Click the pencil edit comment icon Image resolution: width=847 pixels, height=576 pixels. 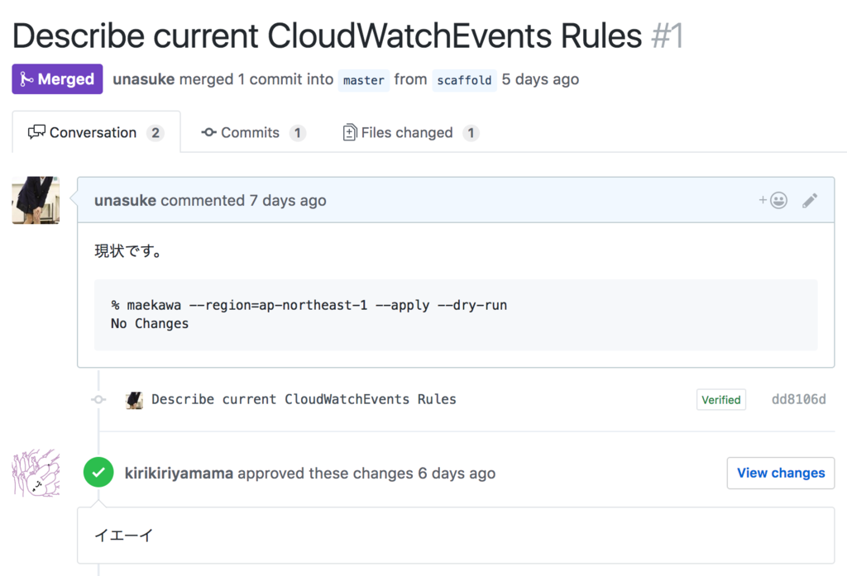point(809,200)
